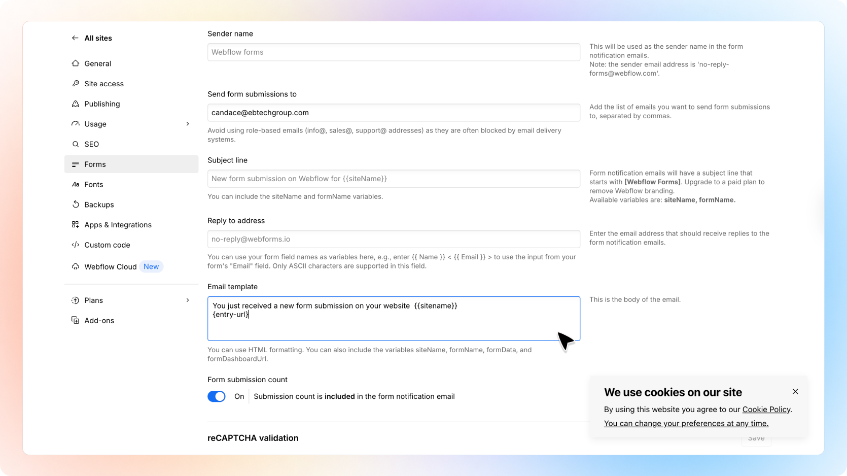Click the Send form submissions to field
This screenshot has height=476, width=847.
pyautogui.click(x=394, y=113)
